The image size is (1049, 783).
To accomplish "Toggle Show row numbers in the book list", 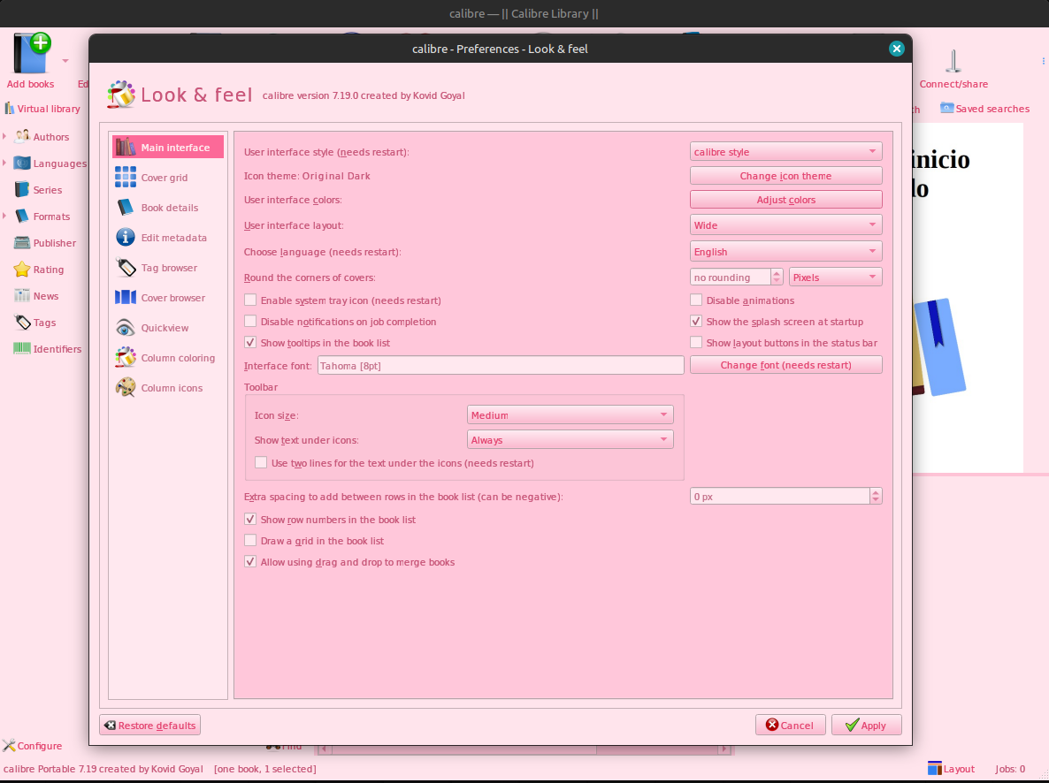I will coord(250,520).
